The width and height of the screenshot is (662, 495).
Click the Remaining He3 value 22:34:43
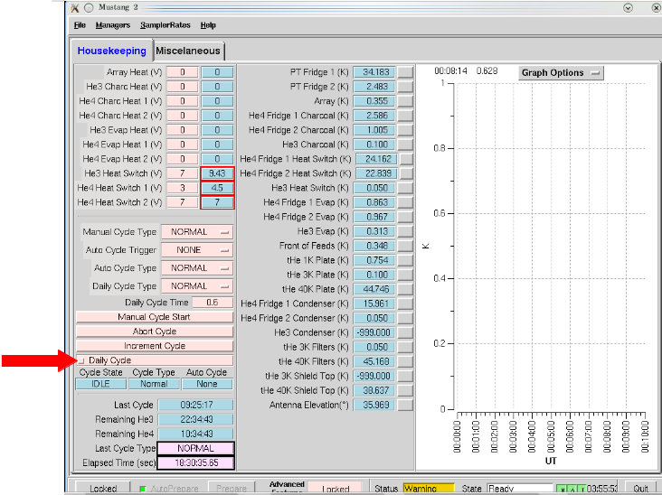pyautogui.click(x=196, y=419)
